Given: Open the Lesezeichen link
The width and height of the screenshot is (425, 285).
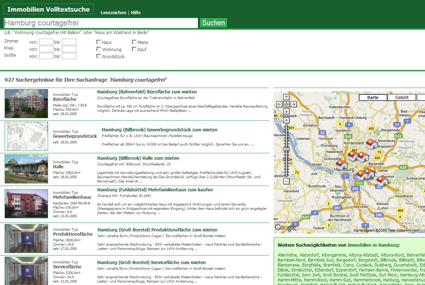Looking at the screenshot, I should coord(113,12).
